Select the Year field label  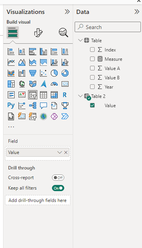(109, 87)
